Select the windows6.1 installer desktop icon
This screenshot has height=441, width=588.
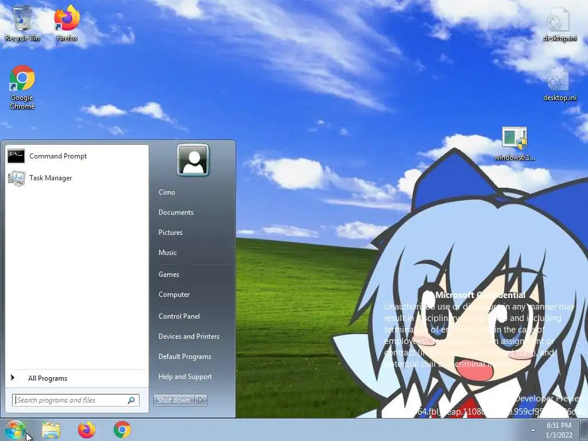pos(514,144)
